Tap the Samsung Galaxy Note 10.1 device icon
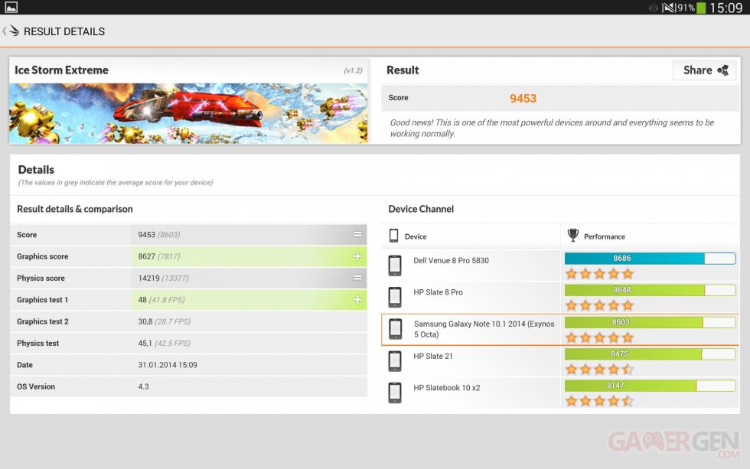 click(x=395, y=329)
